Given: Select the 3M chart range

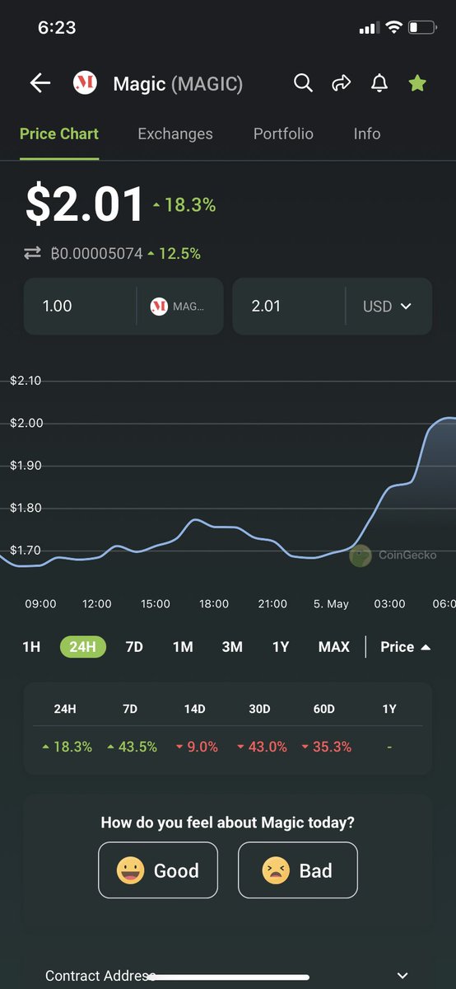Looking at the screenshot, I should click(x=232, y=647).
